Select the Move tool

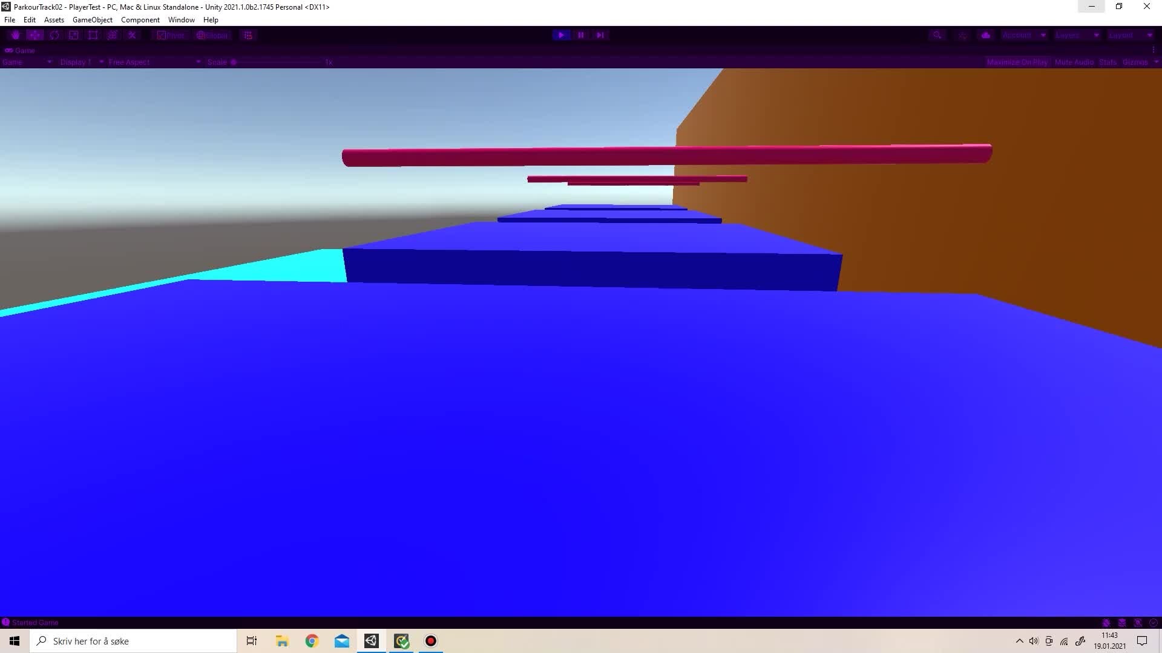tap(35, 35)
